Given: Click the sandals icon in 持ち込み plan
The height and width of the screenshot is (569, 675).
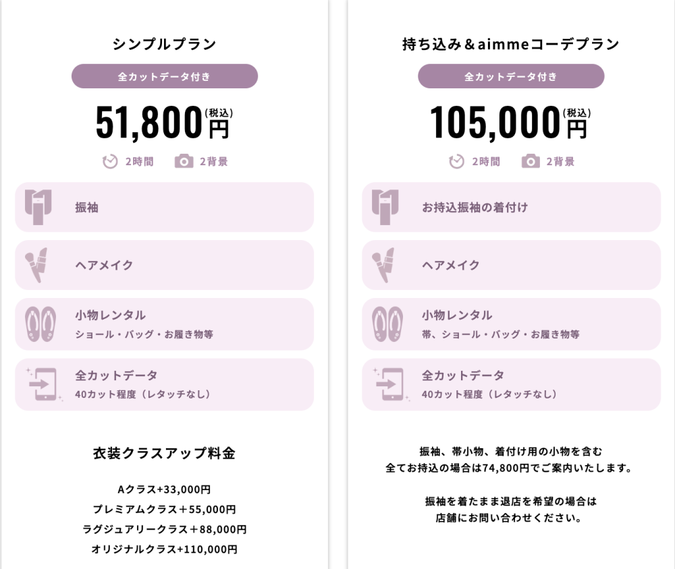Looking at the screenshot, I should point(387,324).
